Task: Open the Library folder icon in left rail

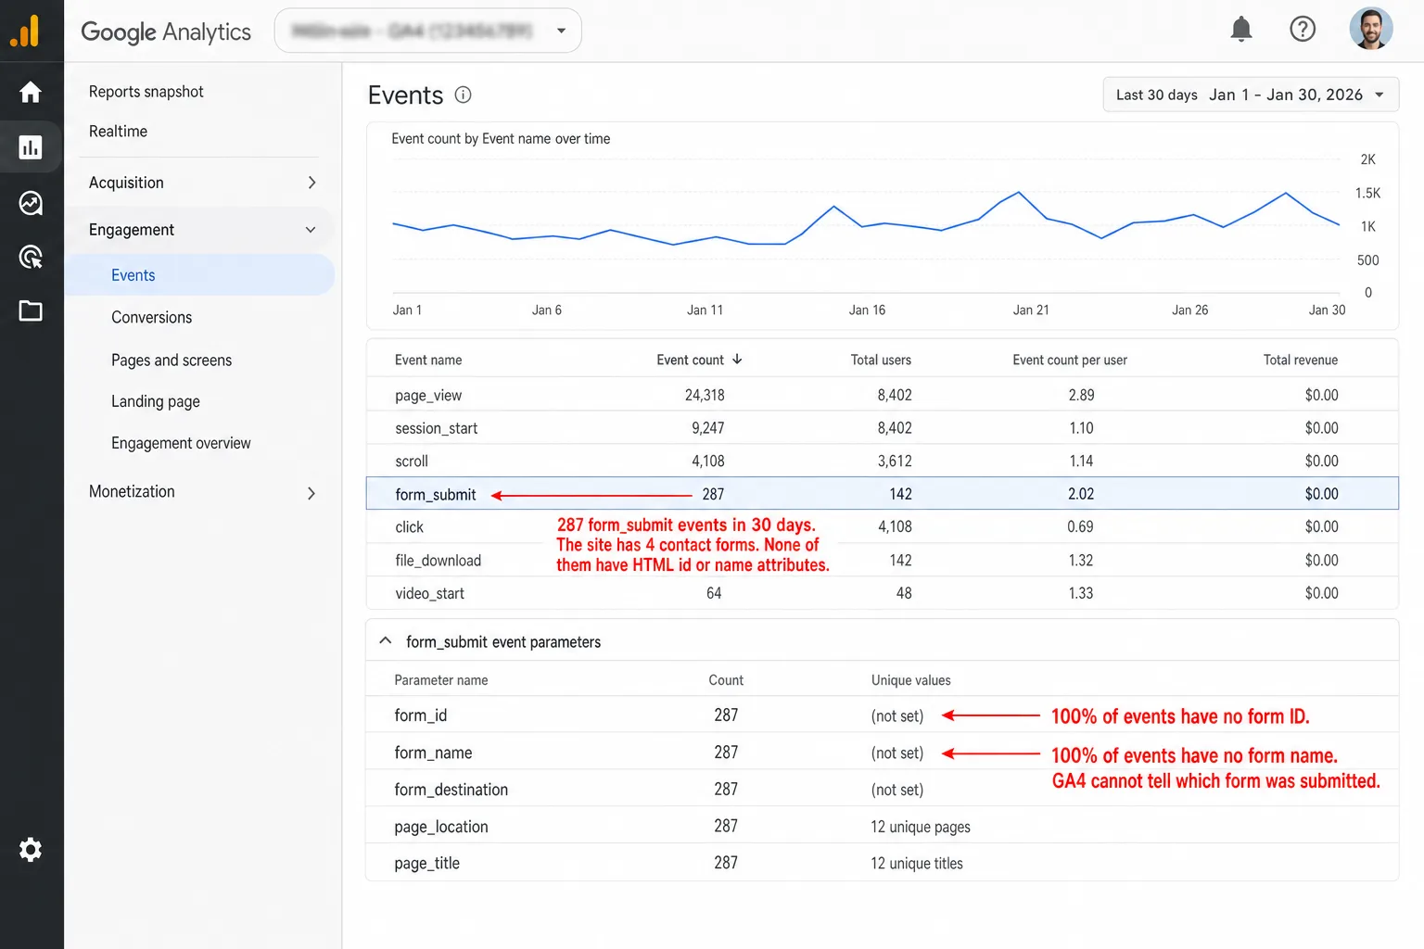Action: click(31, 310)
